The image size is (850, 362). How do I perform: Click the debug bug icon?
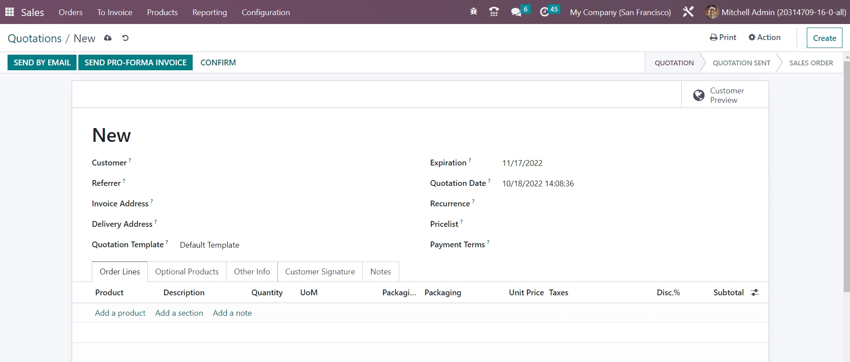[474, 12]
